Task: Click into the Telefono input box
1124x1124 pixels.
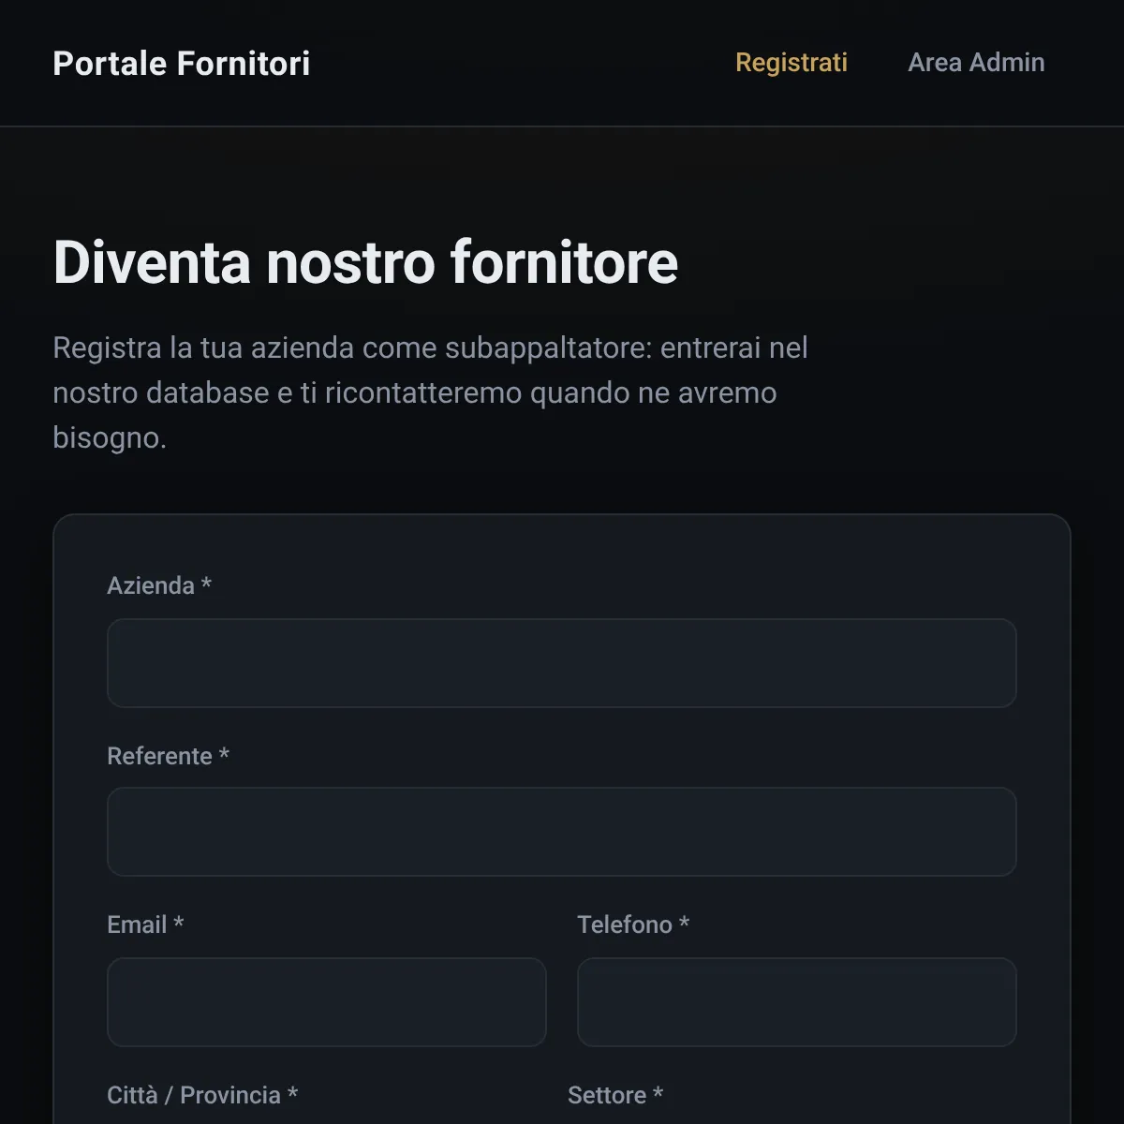Action: [x=797, y=1002]
